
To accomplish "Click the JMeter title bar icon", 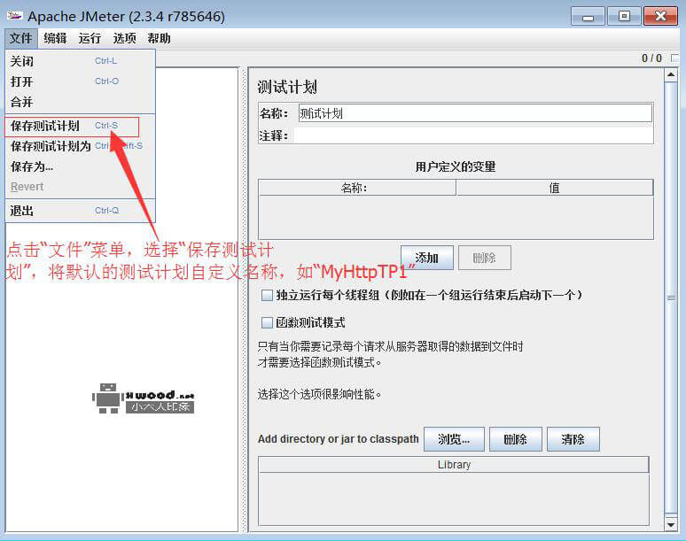I will (14, 16).
